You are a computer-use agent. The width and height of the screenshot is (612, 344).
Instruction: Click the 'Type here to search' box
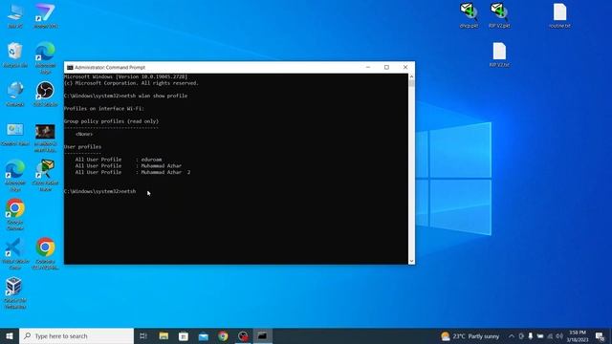click(x=76, y=335)
